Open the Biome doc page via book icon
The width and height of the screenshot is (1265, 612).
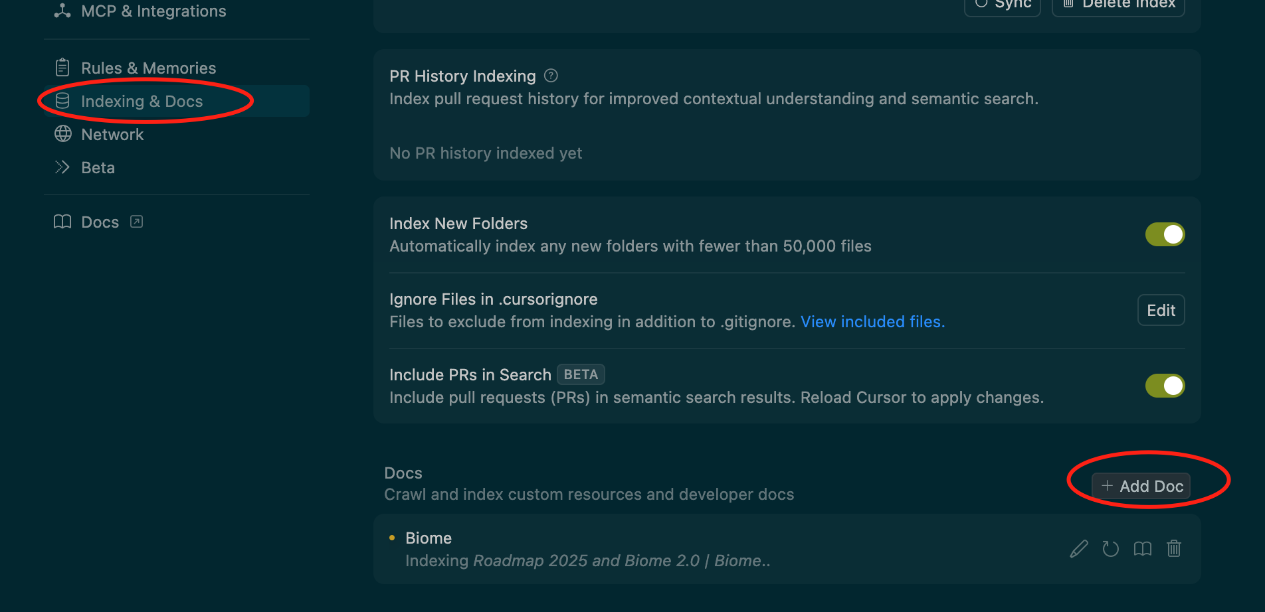click(1142, 549)
